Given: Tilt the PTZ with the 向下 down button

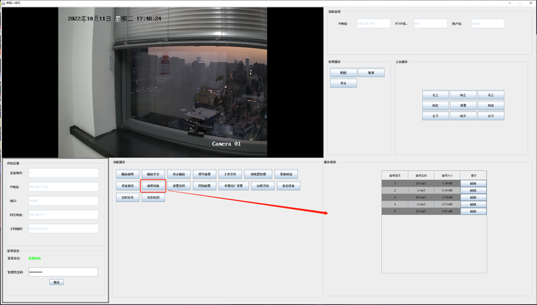Looking at the screenshot, I should 463,116.
